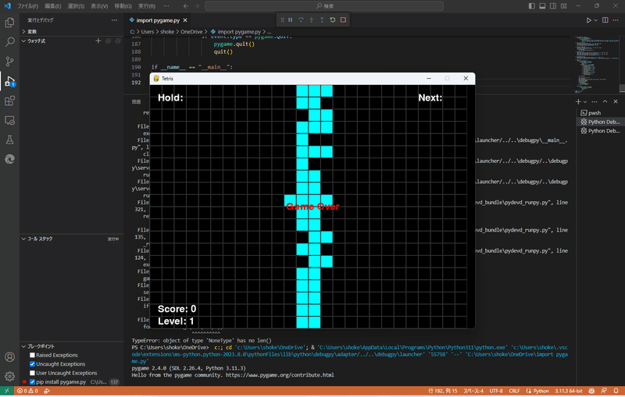The width and height of the screenshot is (625, 397).
Task: Open the Extensions view
Action: (x=9, y=101)
